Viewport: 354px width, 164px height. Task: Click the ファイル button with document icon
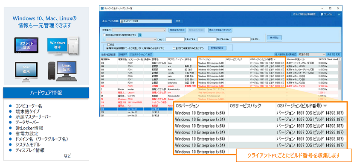328,14
